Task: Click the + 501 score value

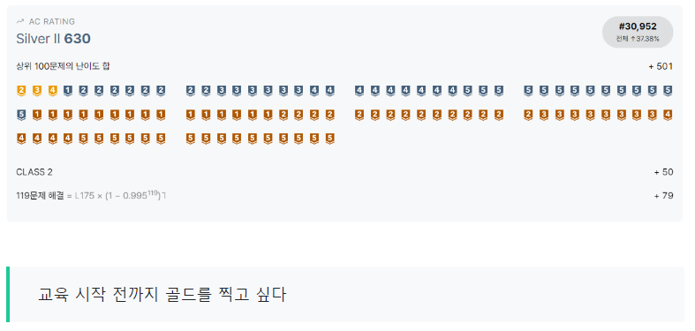Action: [x=661, y=66]
